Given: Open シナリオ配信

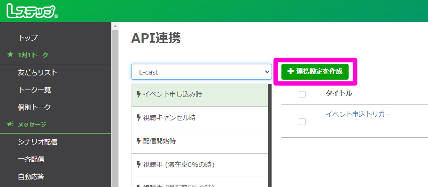Looking at the screenshot, I should tap(38, 142).
